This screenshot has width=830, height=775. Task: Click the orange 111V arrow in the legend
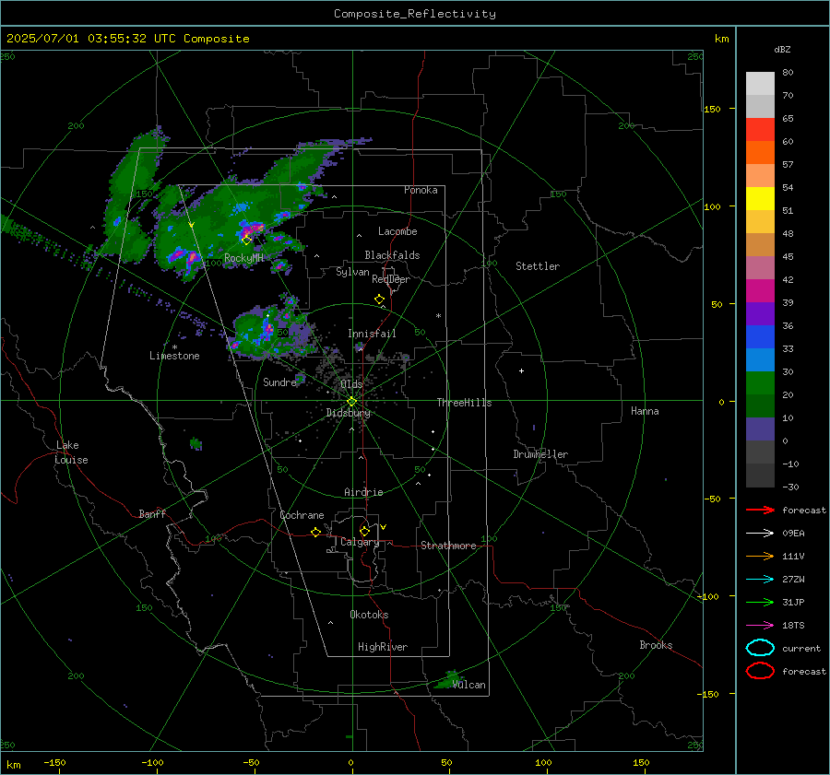[x=760, y=556]
